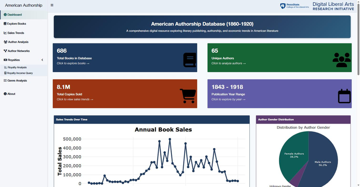Screen dimensions: 360x187
Task: Open the Royalty Analysis sub-item
Action: 24,67
